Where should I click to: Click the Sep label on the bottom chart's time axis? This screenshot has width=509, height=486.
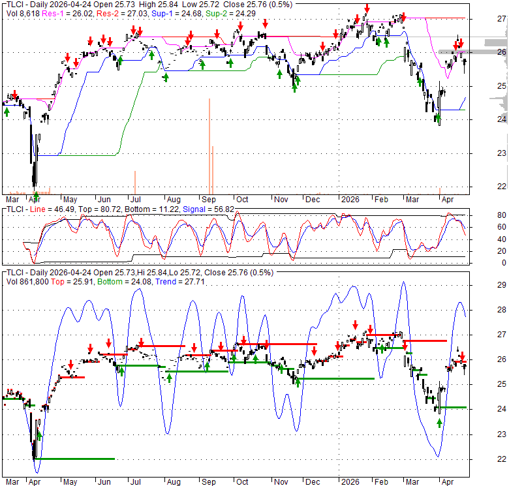(210, 482)
